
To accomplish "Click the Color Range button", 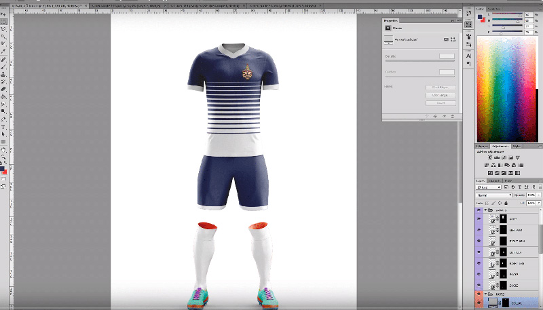I will (440, 96).
